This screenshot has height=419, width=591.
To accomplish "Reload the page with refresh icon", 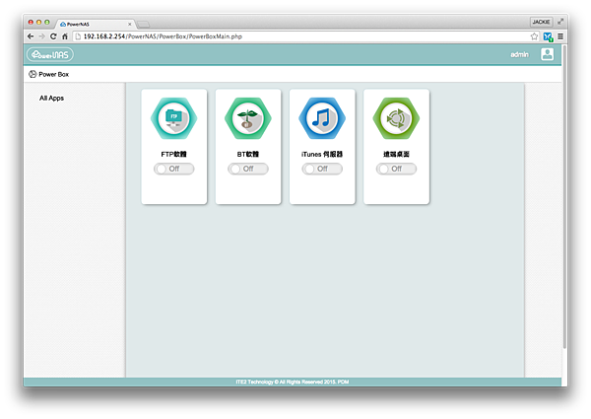I will (x=53, y=36).
